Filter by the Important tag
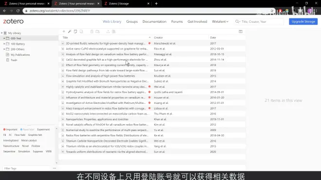Image resolution: width=321 pixels, height=180 pixels. pyautogui.click(x=10, y=130)
